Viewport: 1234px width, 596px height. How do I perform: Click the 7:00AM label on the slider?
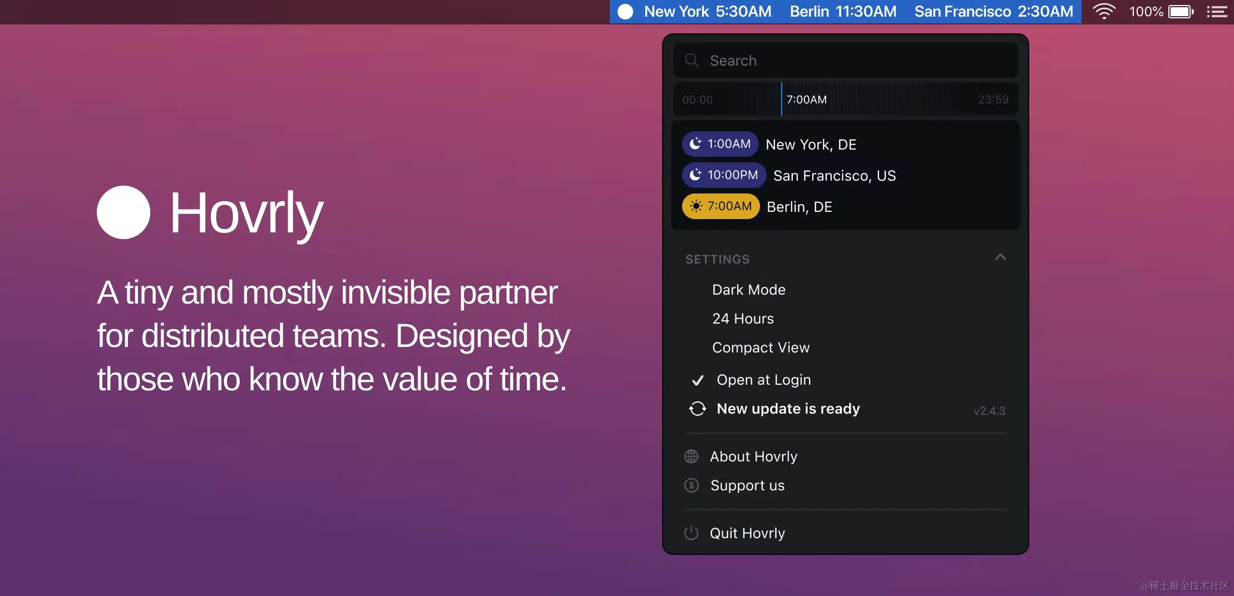807,100
